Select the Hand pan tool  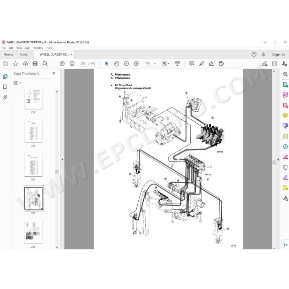tap(116, 64)
